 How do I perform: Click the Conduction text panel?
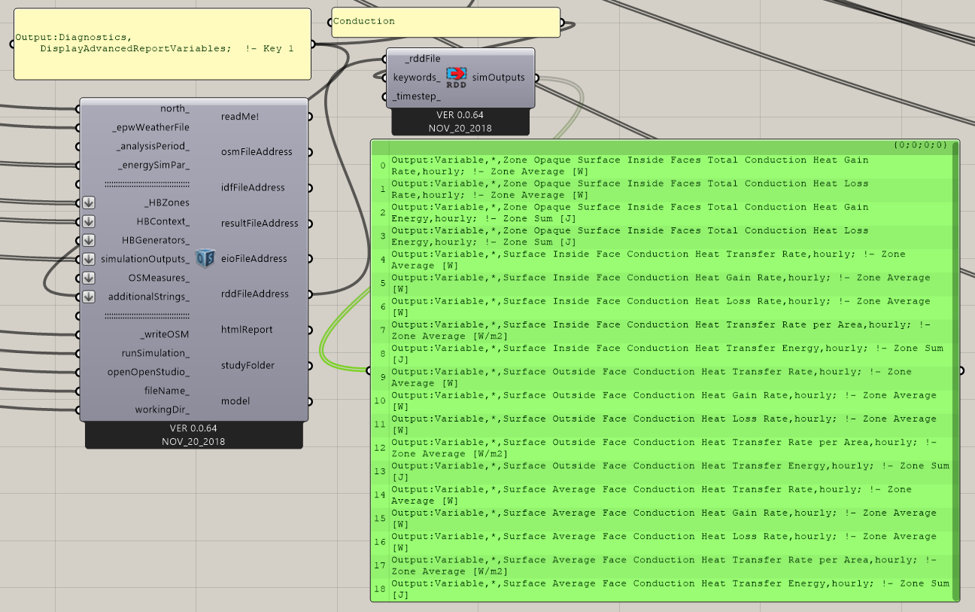tap(446, 22)
